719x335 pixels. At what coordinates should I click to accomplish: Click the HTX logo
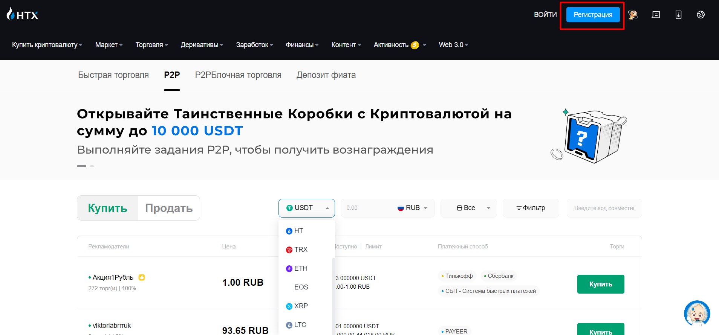click(x=23, y=14)
